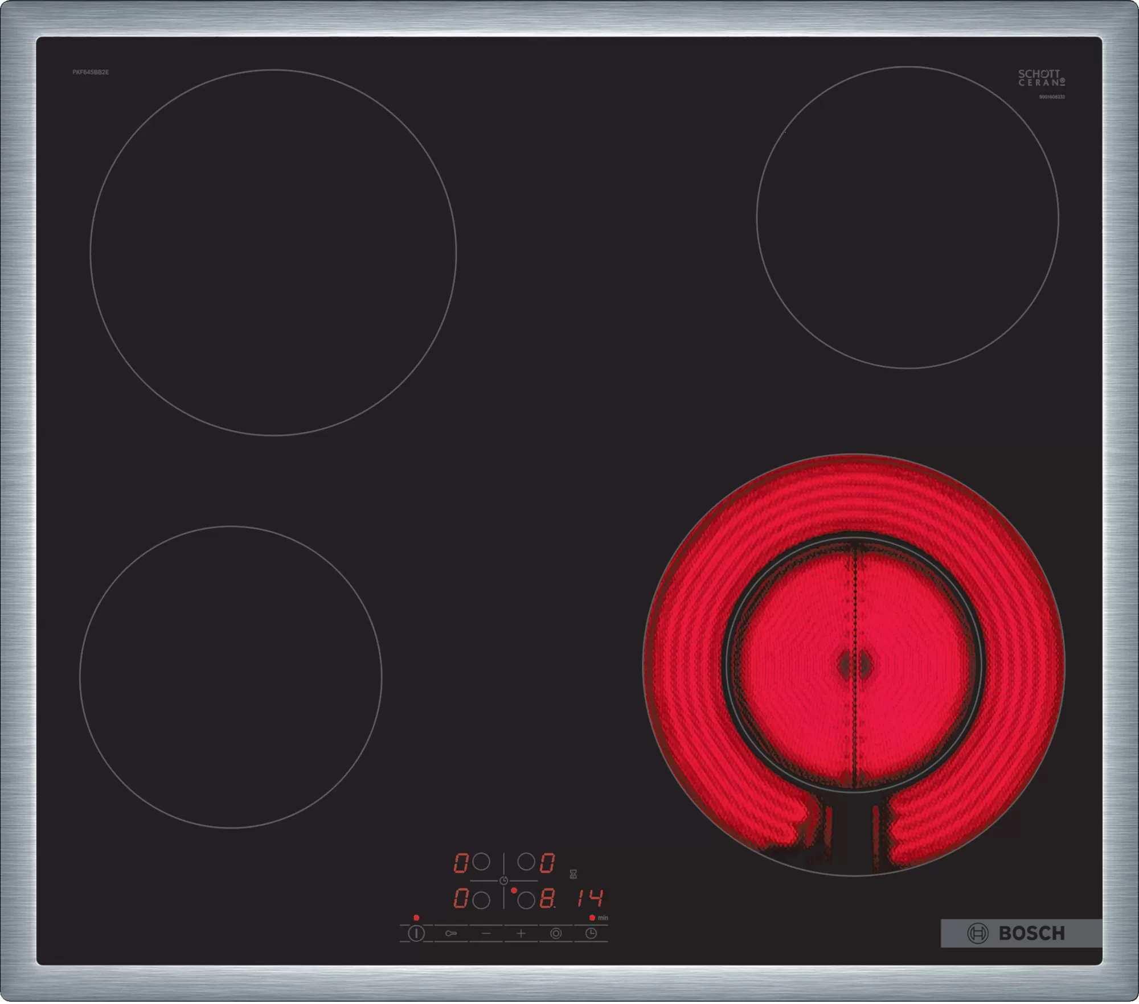
Task: Tap the dual-circuit zone extension icon
Action: click(x=556, y=933)
